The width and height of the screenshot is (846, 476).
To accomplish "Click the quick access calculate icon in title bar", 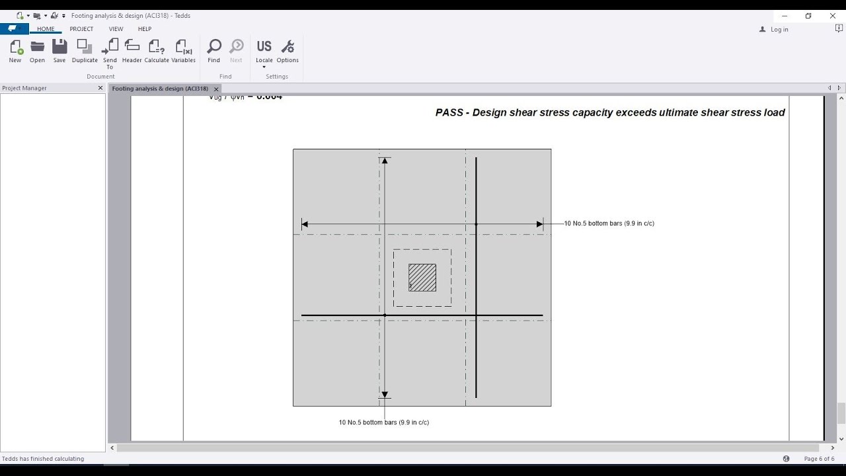I will click(x=54, y=15).
